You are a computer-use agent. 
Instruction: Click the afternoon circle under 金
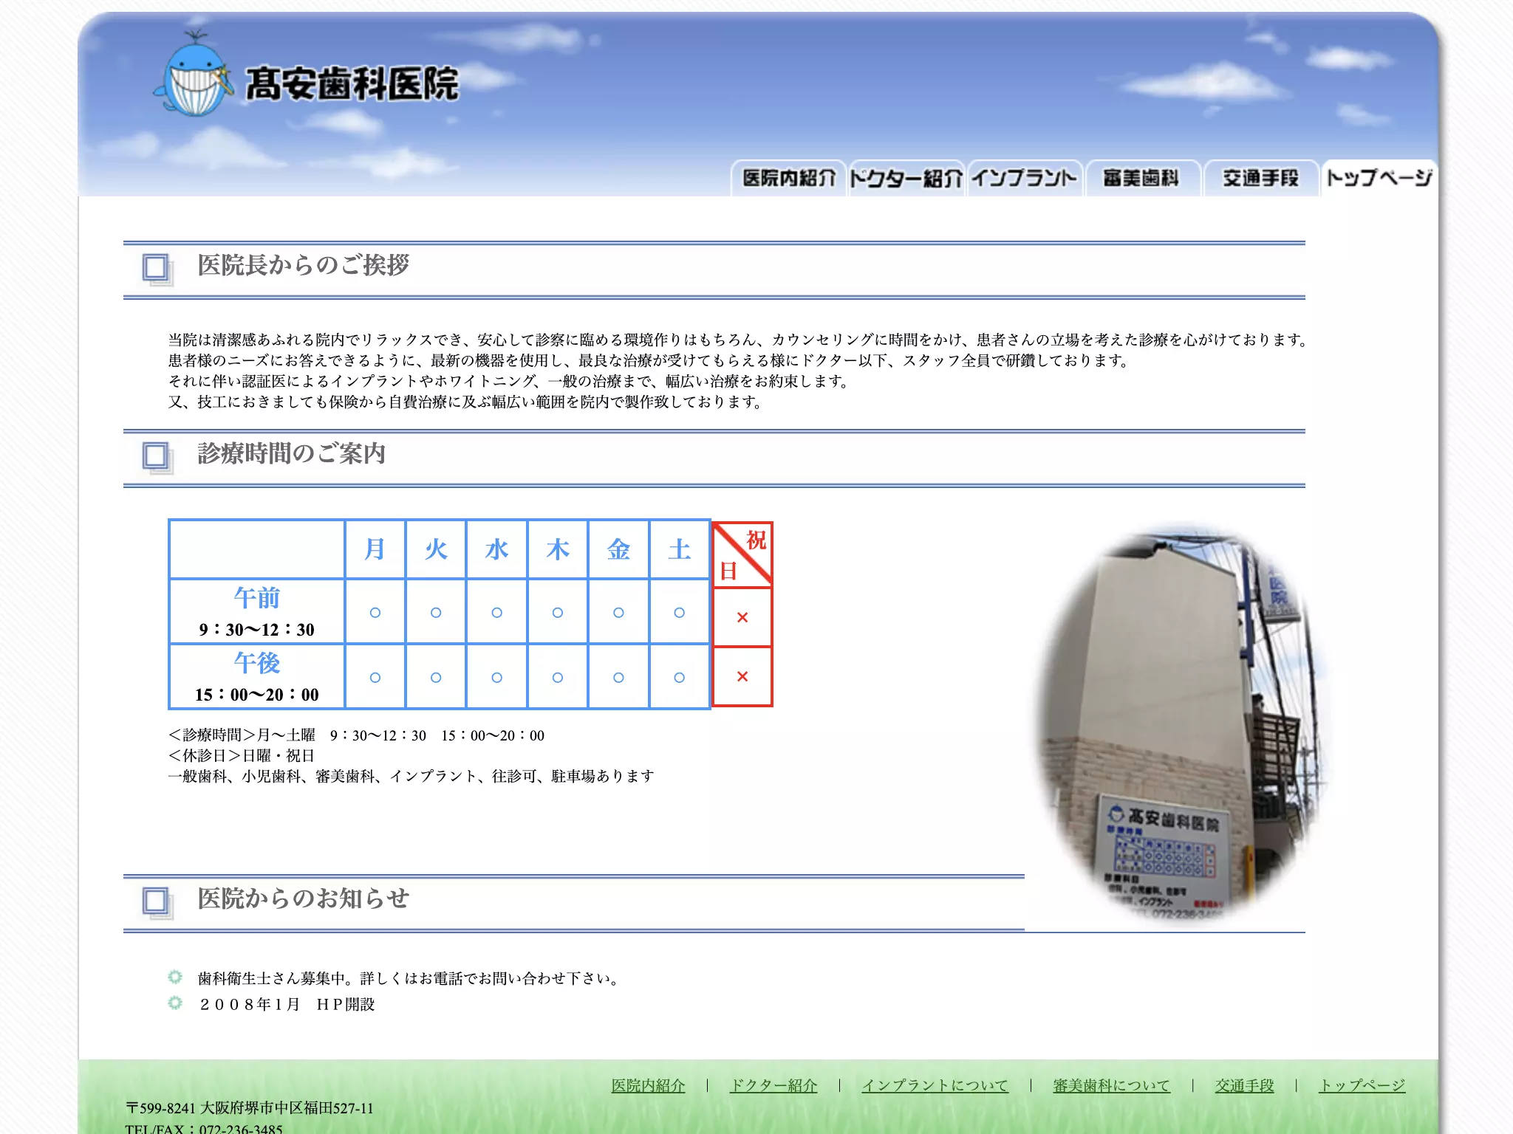point(618,678)
